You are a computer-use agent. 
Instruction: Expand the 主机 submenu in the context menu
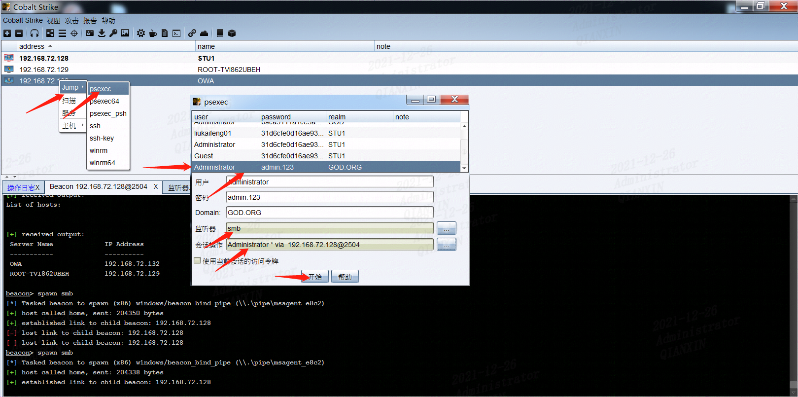(x=73, y=126)
